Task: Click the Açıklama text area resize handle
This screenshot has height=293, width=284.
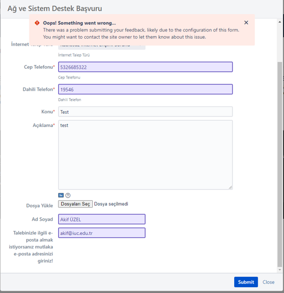Action: tap(231, 188)
